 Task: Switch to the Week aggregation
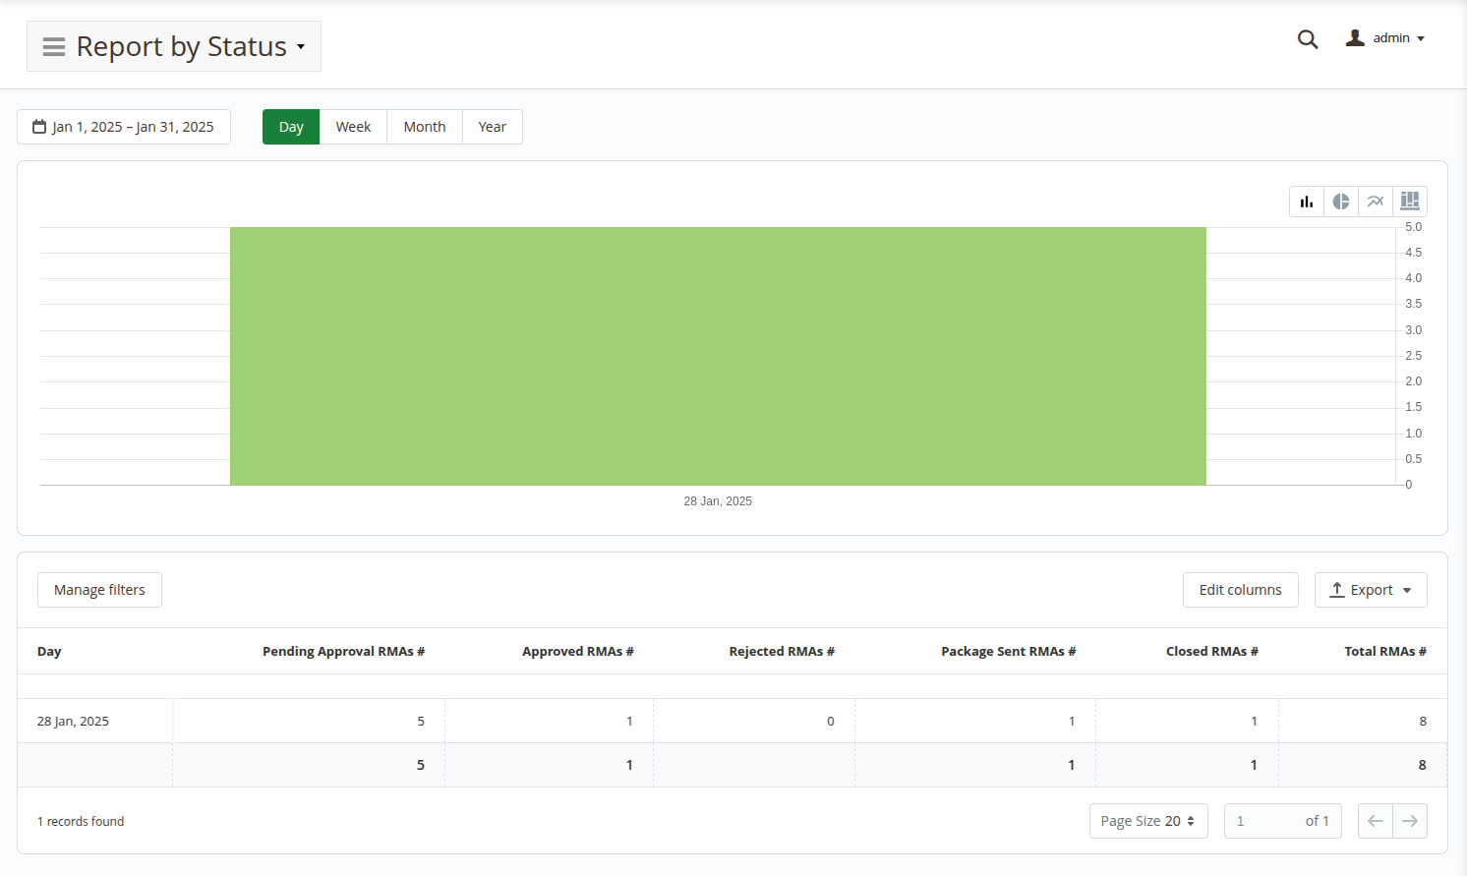click(354, 126)
